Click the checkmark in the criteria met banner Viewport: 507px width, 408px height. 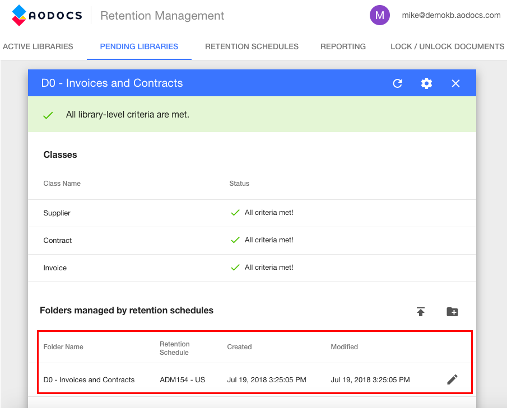coord(48,114)
